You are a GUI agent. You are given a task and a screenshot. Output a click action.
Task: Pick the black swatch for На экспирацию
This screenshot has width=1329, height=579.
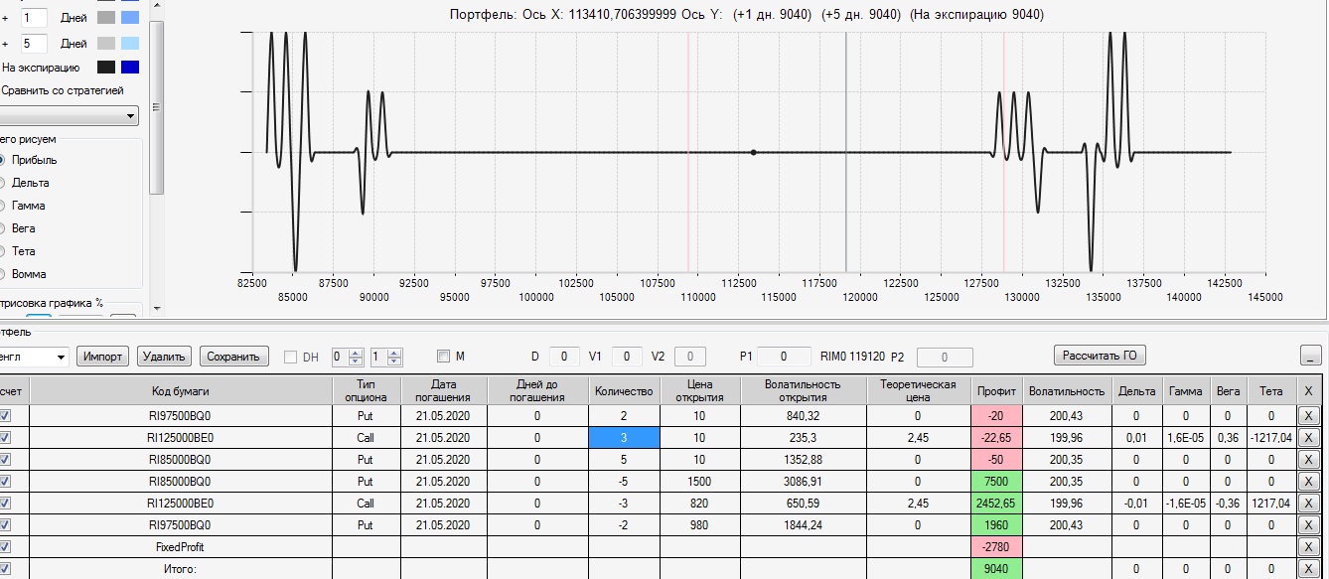coord(106,68)
